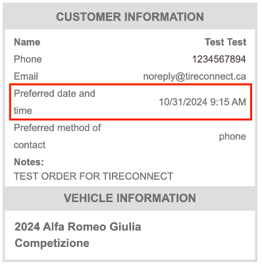Click the word contact under Preferred method
262x266 pixels.
click(x=30, y=145)
